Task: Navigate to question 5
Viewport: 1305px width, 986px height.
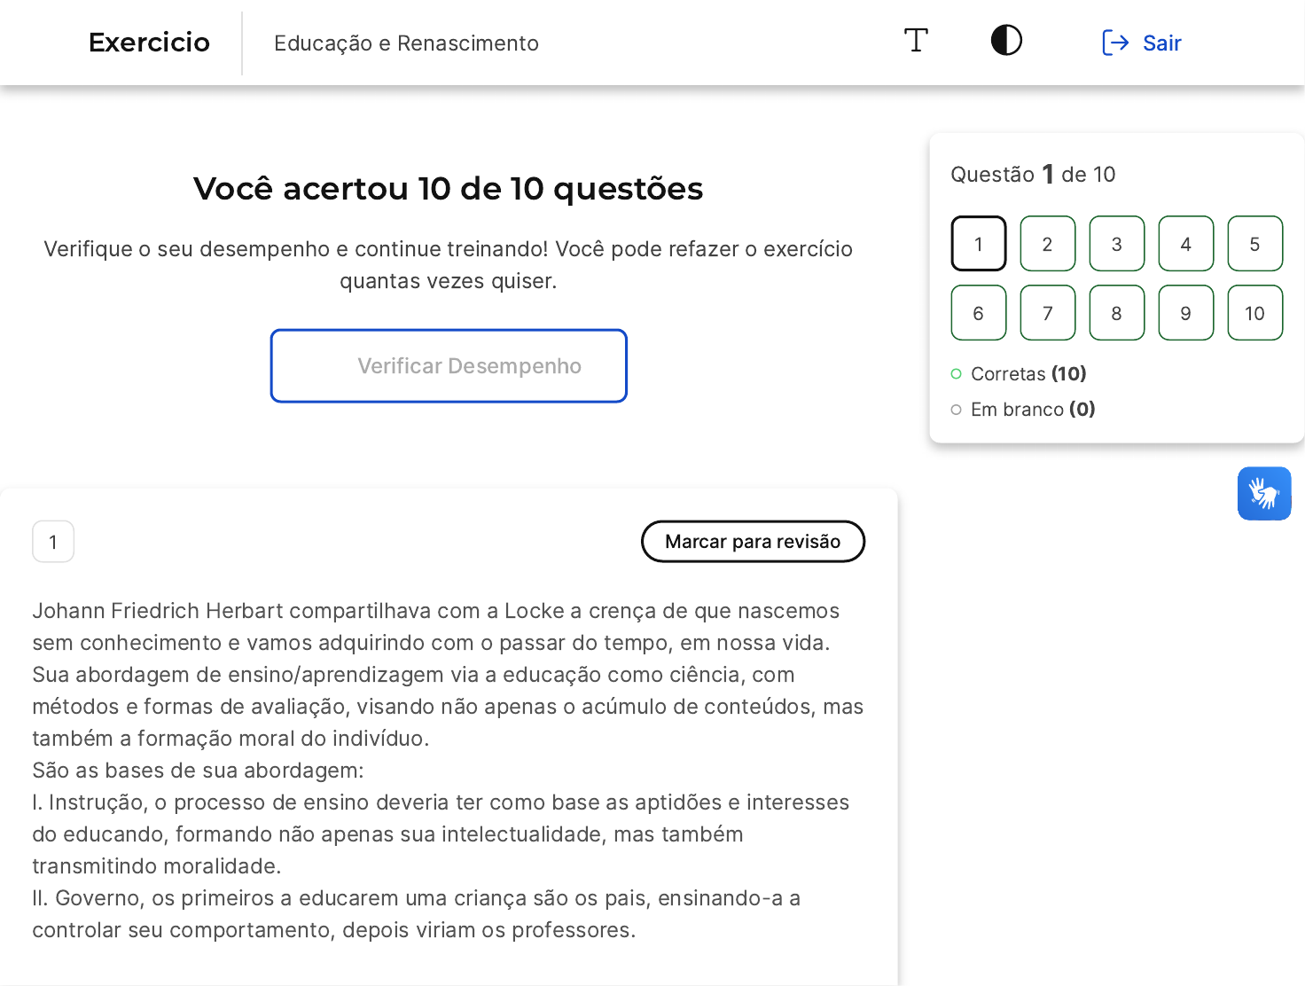Action: point(1254,244)
